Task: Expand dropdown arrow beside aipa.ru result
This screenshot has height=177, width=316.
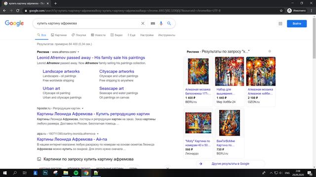Action: point(98,134)
